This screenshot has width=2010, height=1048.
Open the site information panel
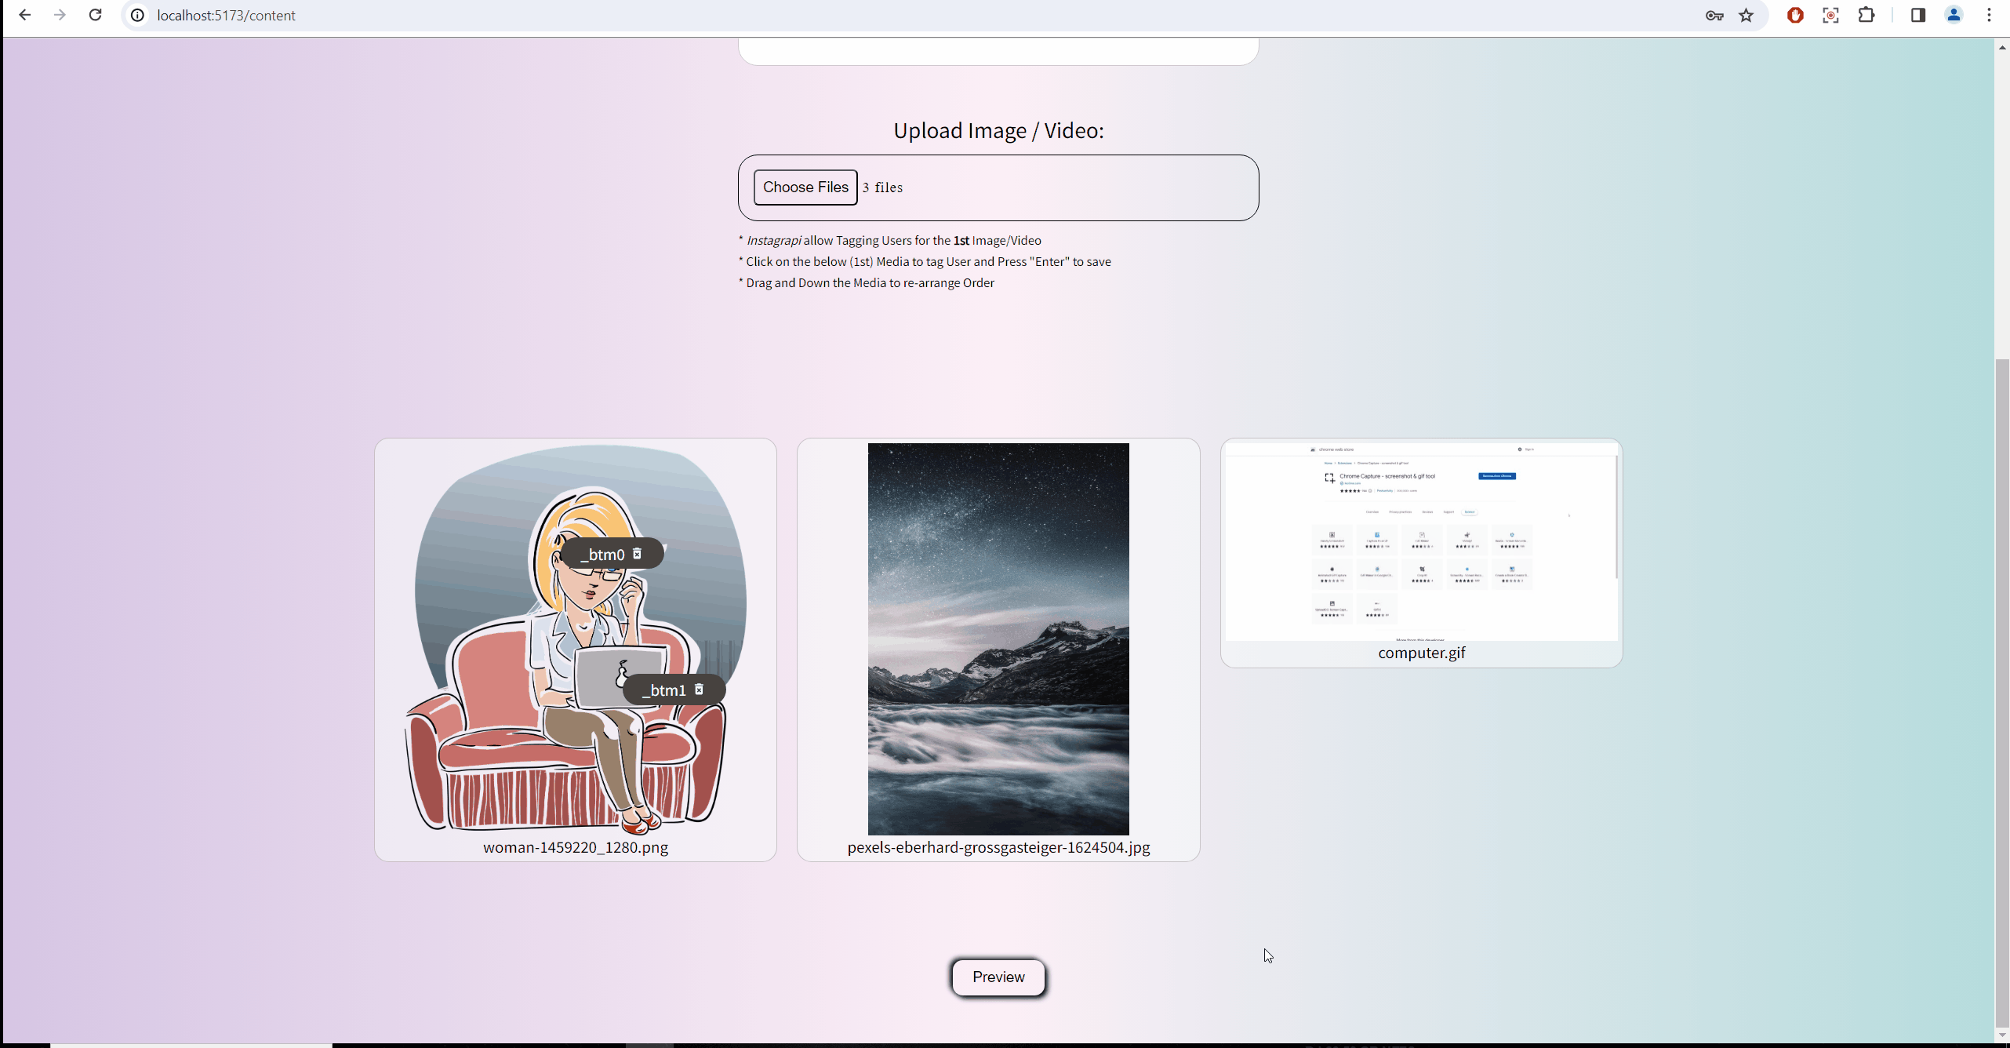pos(136,15)
